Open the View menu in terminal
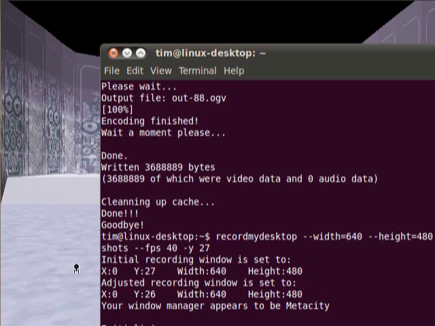Screen dimensions: 435x326 click(x=161, y=71)
